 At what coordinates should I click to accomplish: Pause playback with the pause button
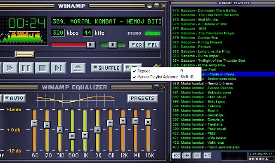[x=26, y=68]
